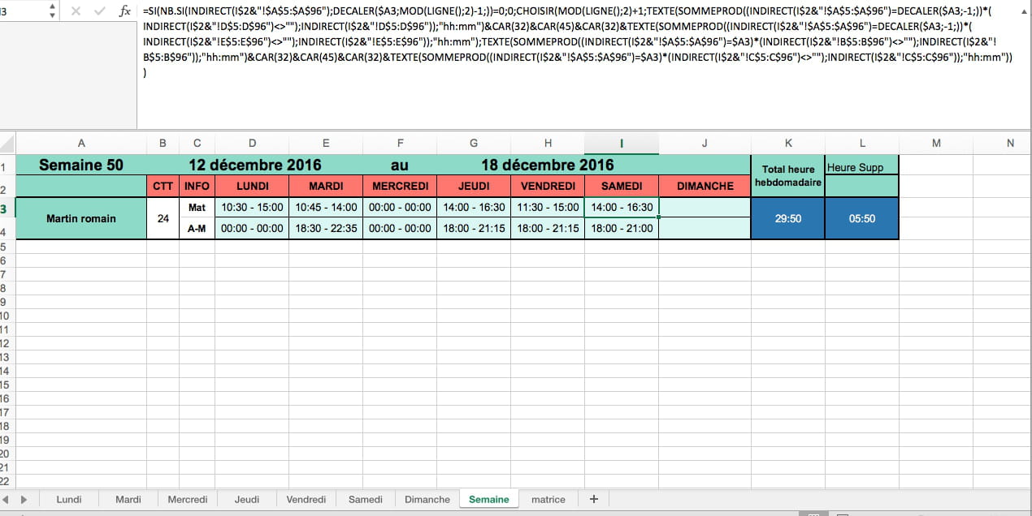The width and height of the screenshot is (1032, 516).
Task: Select Mardi morning cell '10:45 - 14:00'
Action: pos(326,208)
